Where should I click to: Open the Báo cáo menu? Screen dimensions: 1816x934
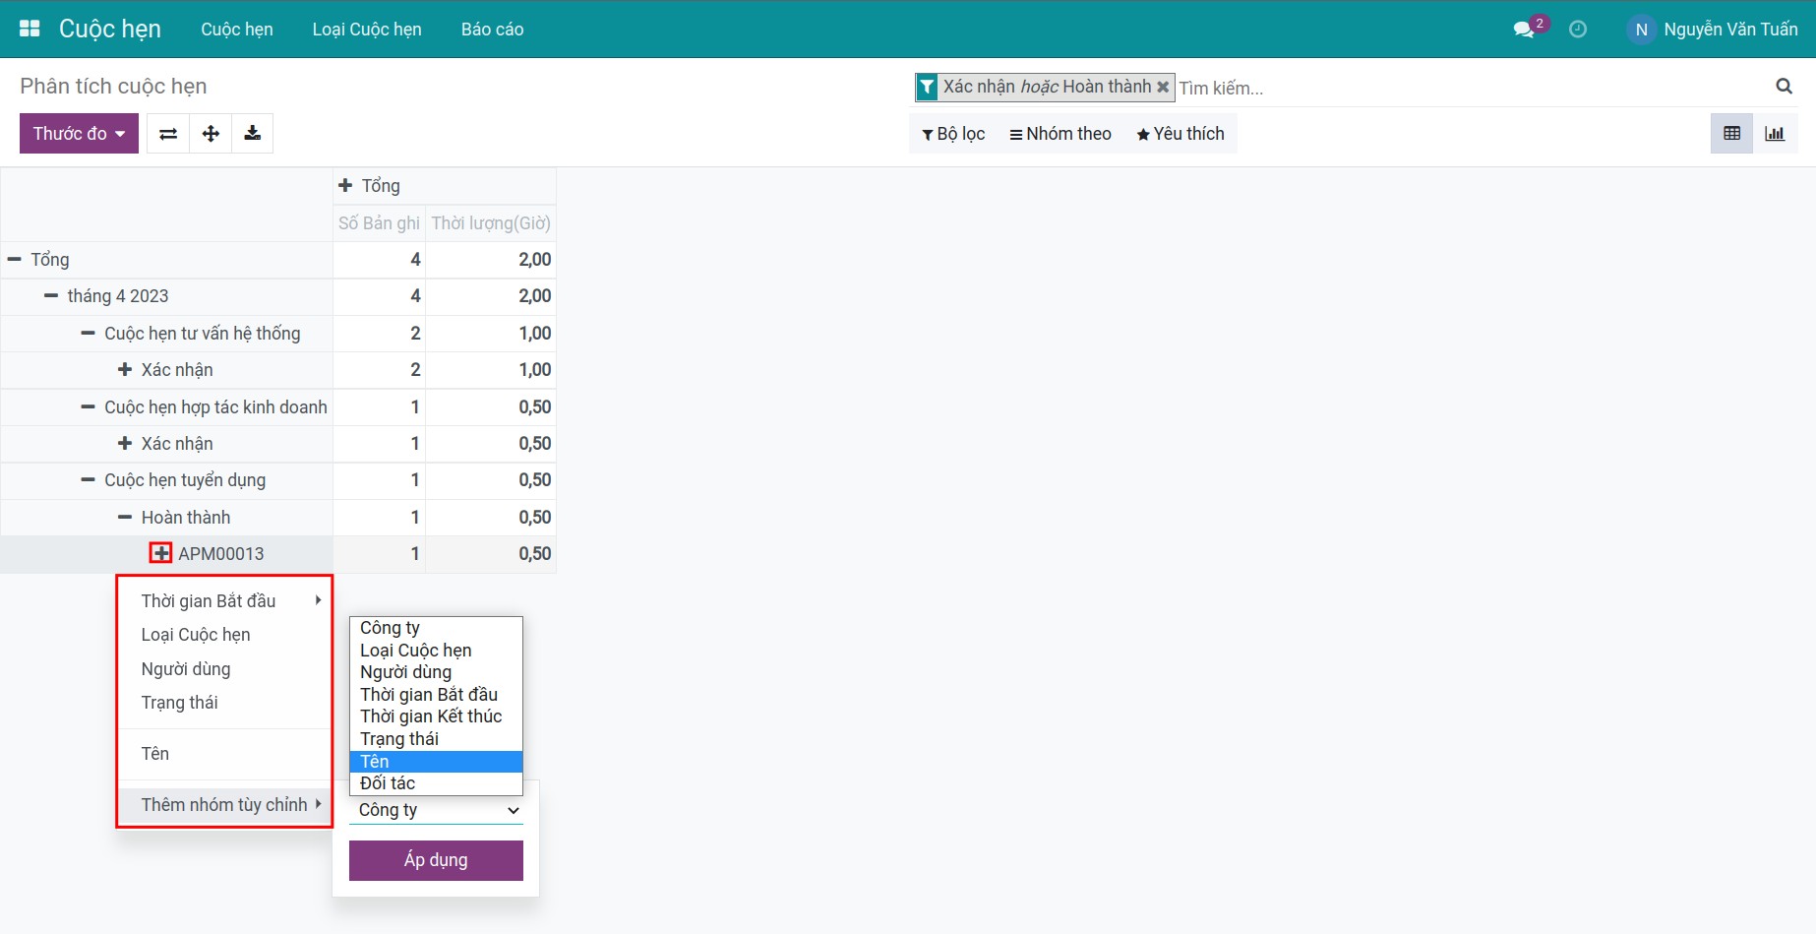click(492, 30)
